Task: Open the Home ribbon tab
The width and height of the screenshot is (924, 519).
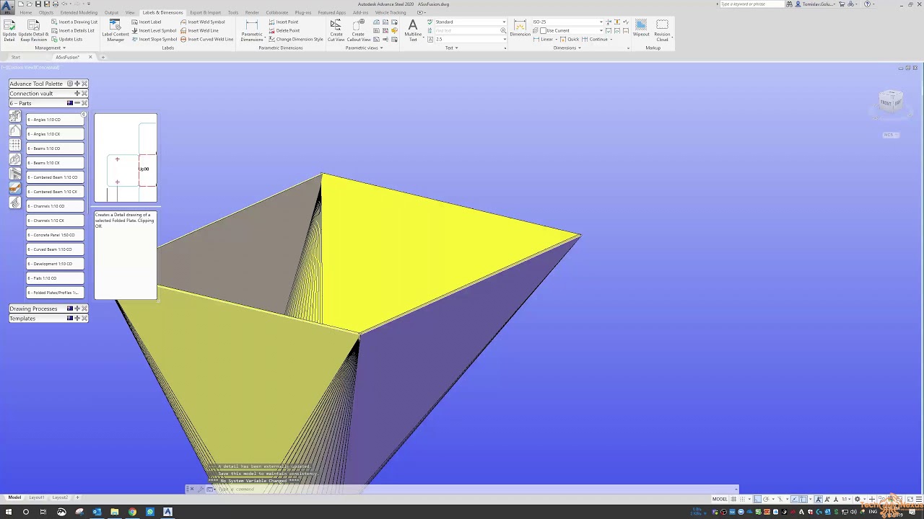Action: click(x=26, y=12)
